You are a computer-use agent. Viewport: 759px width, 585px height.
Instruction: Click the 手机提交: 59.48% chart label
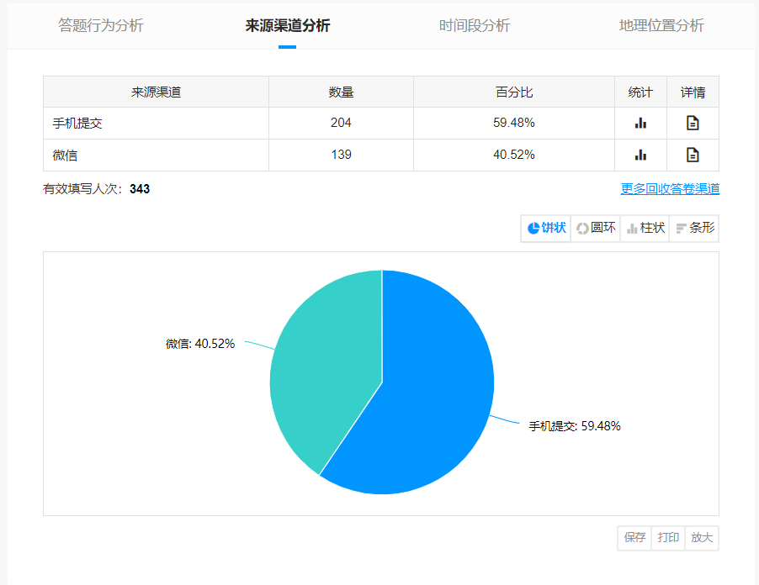tap(575, 426)
